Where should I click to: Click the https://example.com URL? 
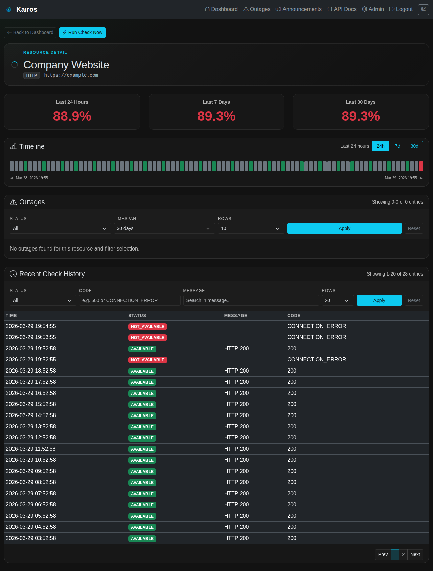(x=71, y=75)
